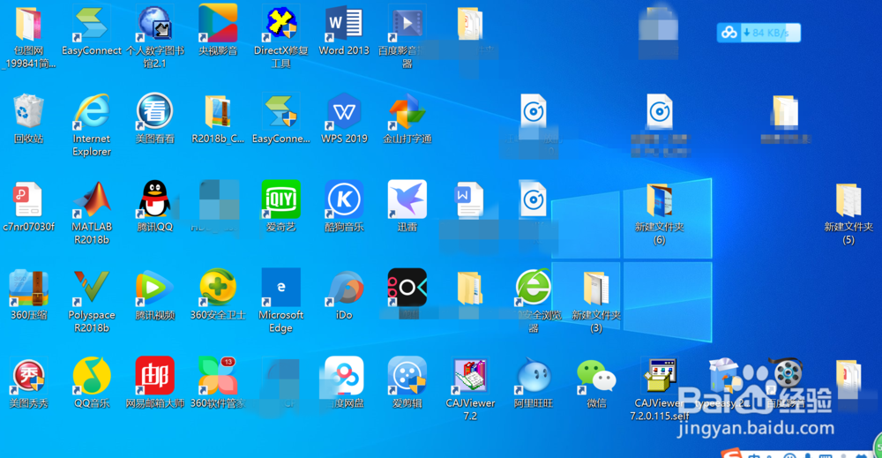Launch Internet Explorer shortcut
Image resolution: width=882 pixels, height=458 pixels.
[x=91, y=111]
